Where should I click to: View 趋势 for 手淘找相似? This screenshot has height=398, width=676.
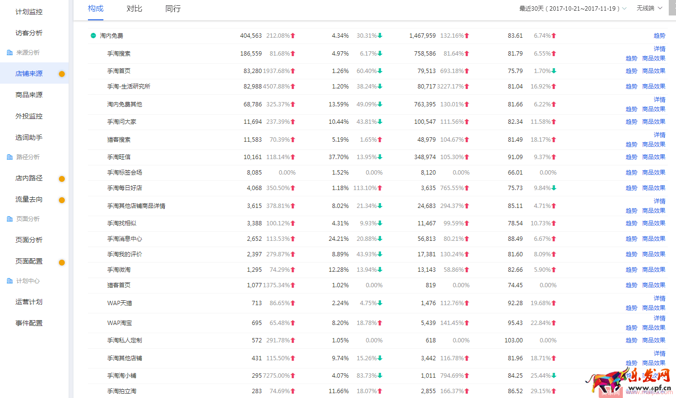(x=632, y=223)
